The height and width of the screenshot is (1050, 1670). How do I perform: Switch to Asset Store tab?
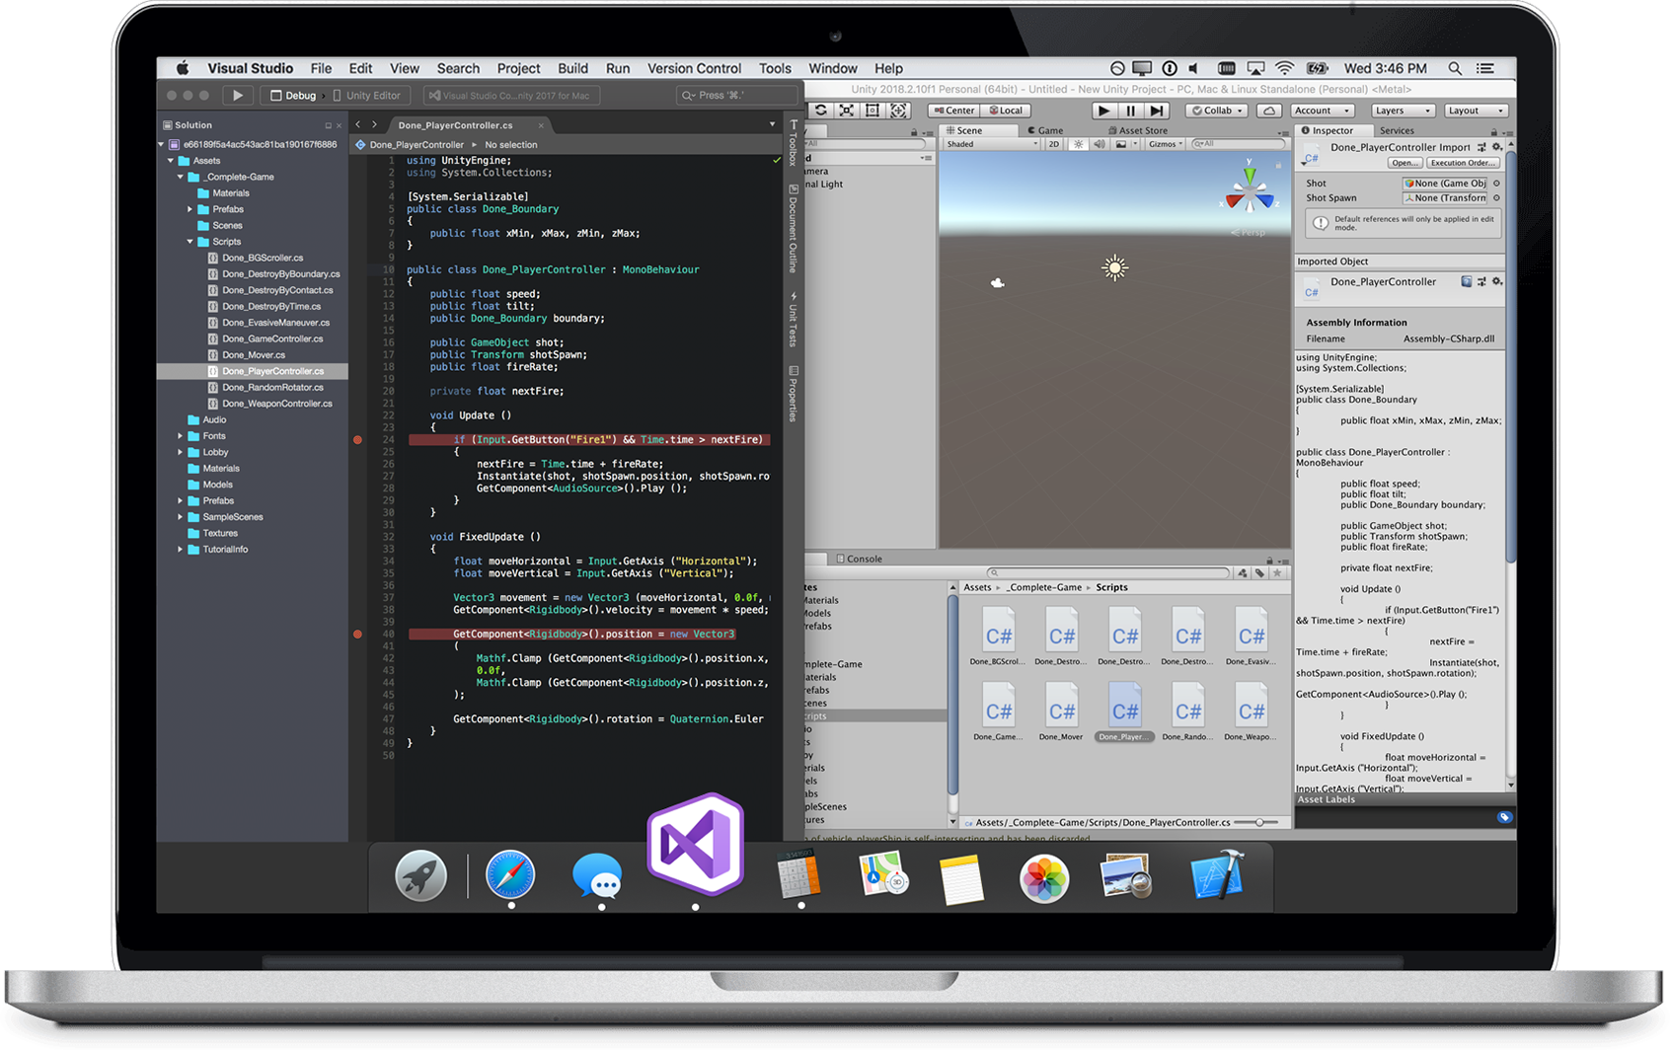pyautogui.click(x=1139, y=130)
